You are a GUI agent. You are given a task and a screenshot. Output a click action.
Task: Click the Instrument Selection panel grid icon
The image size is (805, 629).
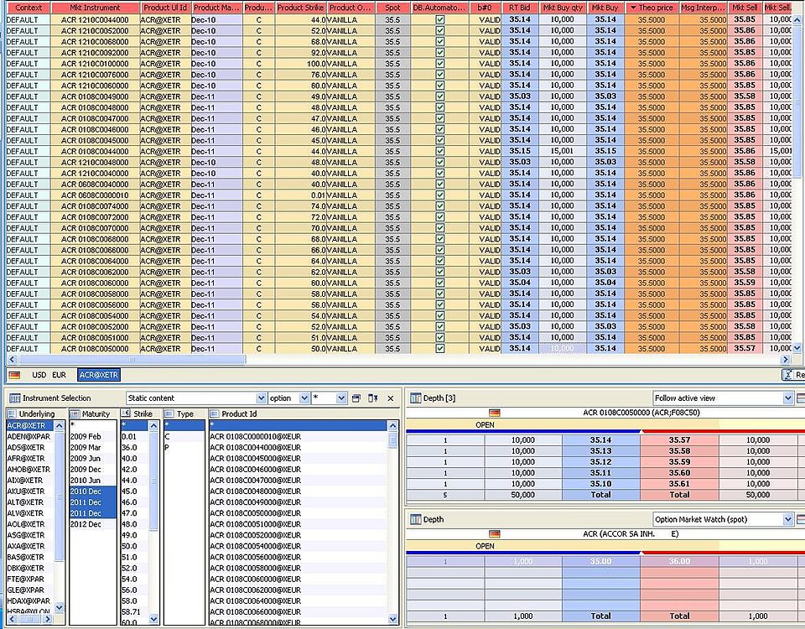pos(15,398)
